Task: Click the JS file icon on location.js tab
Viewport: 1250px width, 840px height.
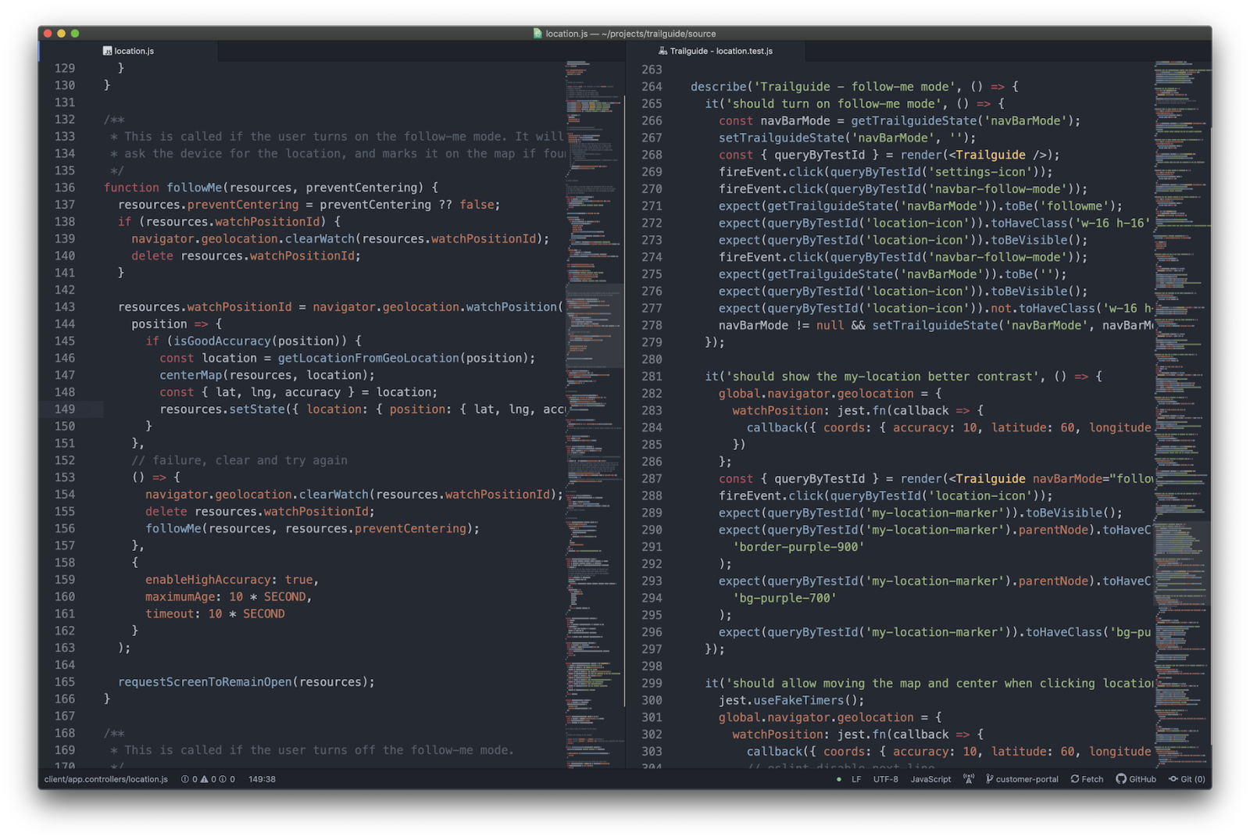Action: [107, 51]
